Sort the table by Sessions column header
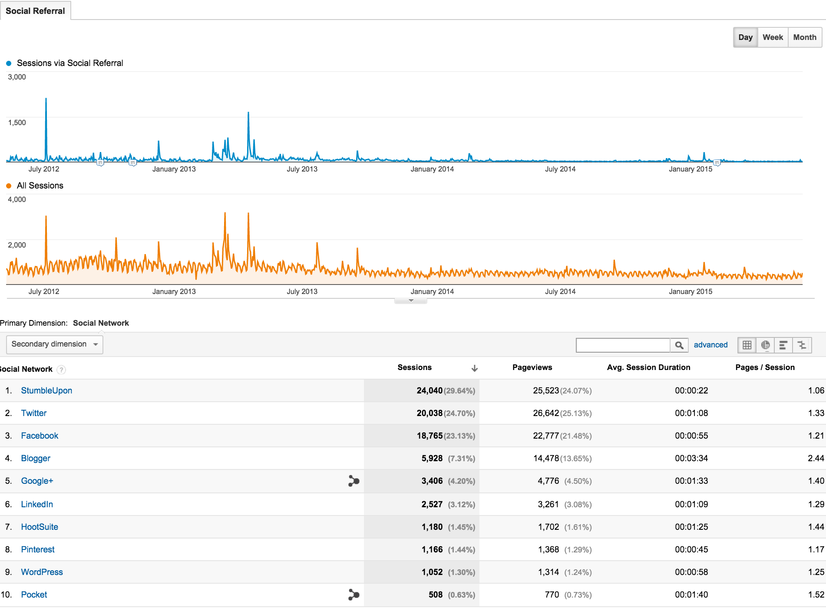The height and width of the screenshot is (608, 826). click(414, 367)
